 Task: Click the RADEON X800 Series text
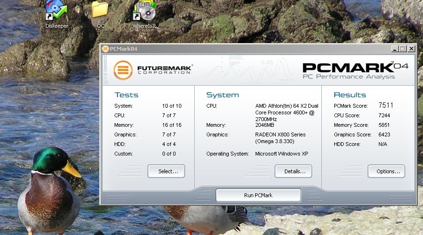(x=280, y=138)
